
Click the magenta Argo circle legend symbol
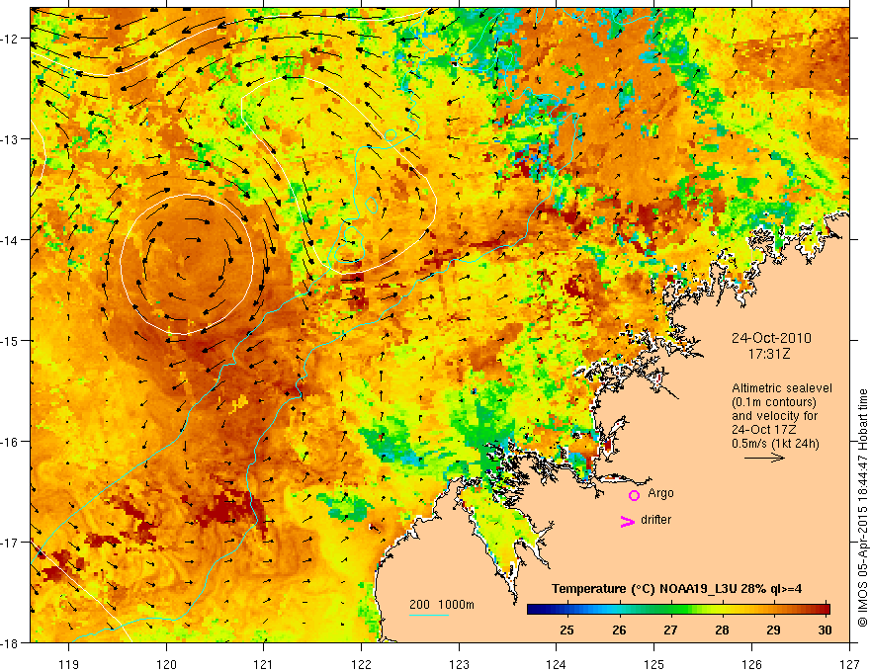pyautogui.click(x=634, y=496)
